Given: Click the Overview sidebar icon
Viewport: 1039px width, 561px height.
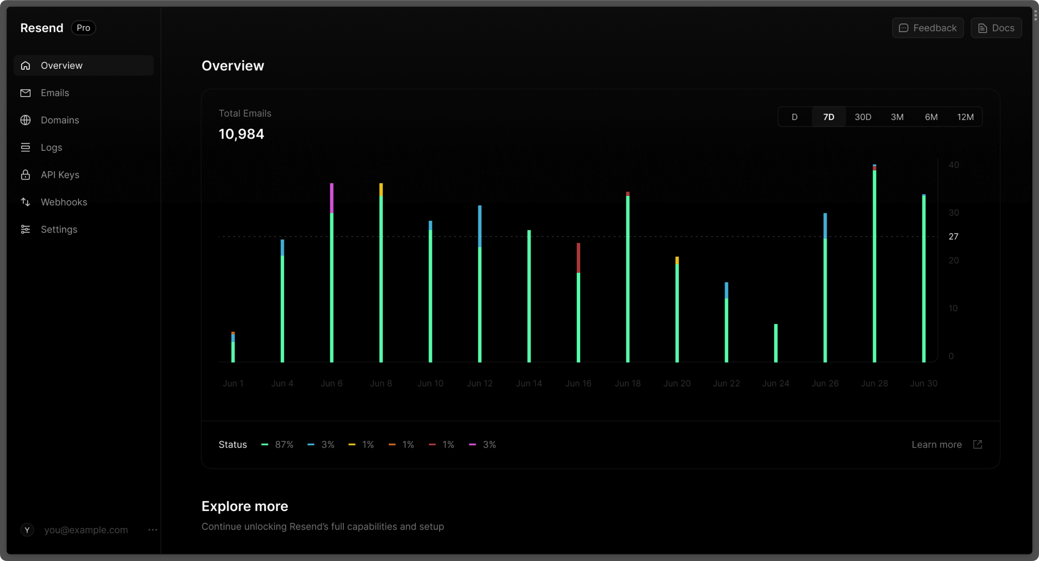Looking at the screenshot, I should (x=26, y=65).
